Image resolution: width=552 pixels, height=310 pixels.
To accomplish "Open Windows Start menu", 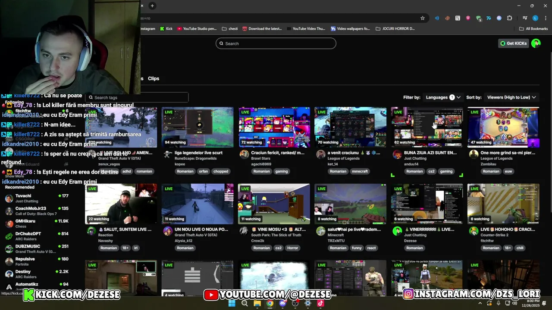I will 232,303.
